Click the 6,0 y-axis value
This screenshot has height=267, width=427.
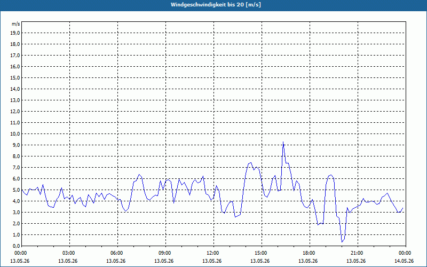[16, 178]
